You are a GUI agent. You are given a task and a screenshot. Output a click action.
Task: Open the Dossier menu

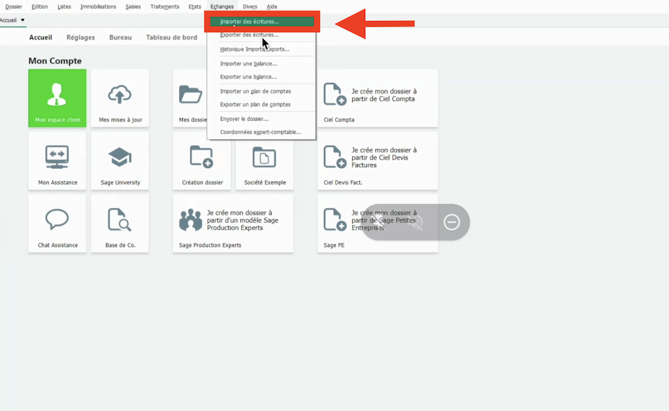[x=14, y=7]
